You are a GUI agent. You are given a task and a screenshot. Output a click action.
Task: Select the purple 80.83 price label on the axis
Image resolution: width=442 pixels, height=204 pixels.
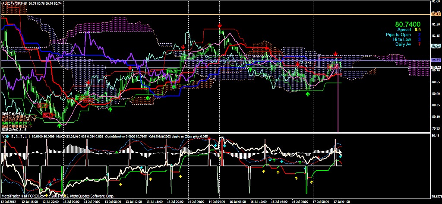[x=436, y=60]
